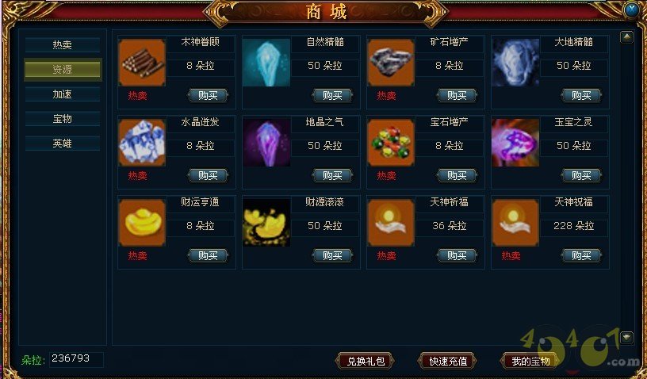Switch to the 热卖 category tab
The image size is (647, 379).
click(x=63, y=45)
